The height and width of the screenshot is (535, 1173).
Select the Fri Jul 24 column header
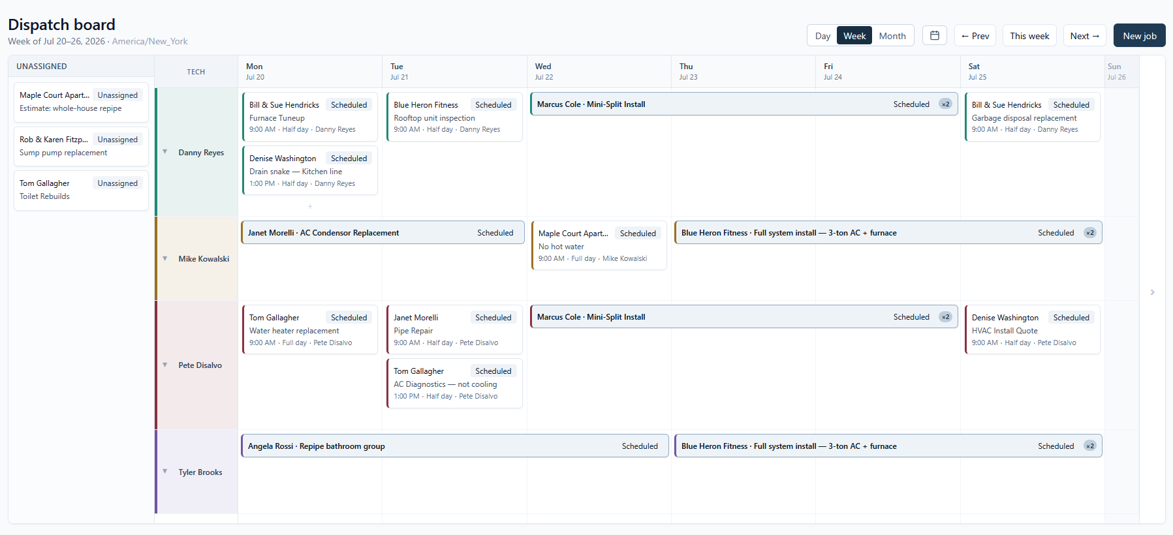click(888, 72)
